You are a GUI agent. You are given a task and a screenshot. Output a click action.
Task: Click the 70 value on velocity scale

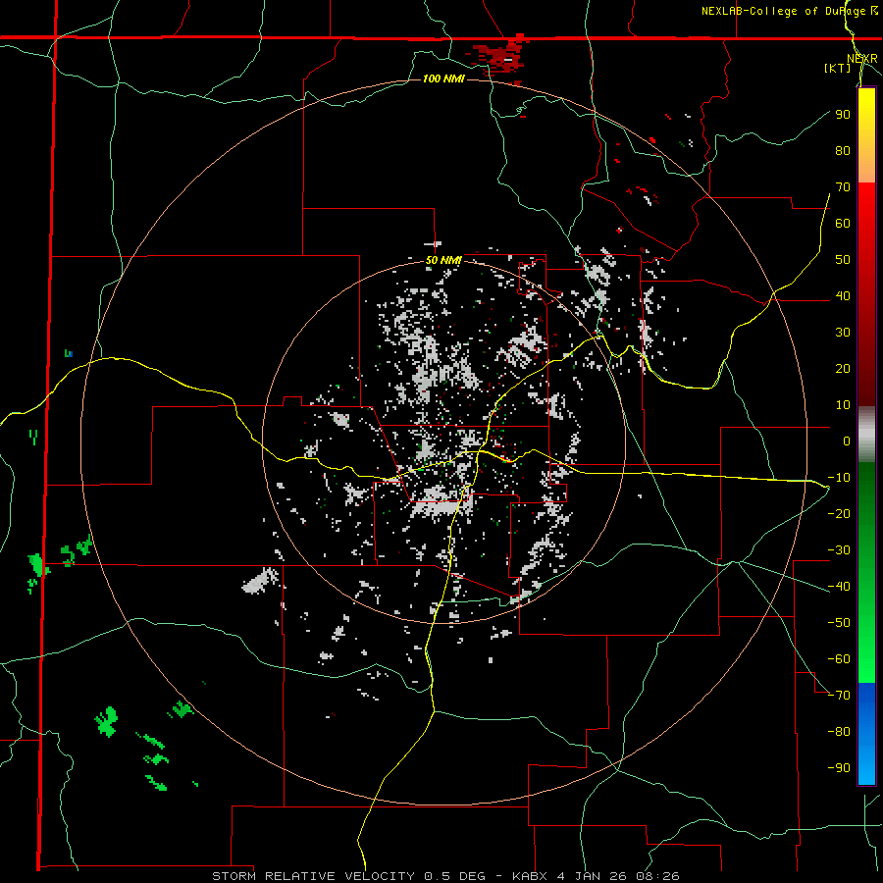coord(843,187)
